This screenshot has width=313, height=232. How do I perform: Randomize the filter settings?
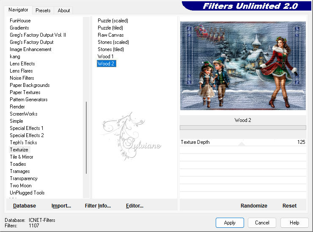[254, 206]
